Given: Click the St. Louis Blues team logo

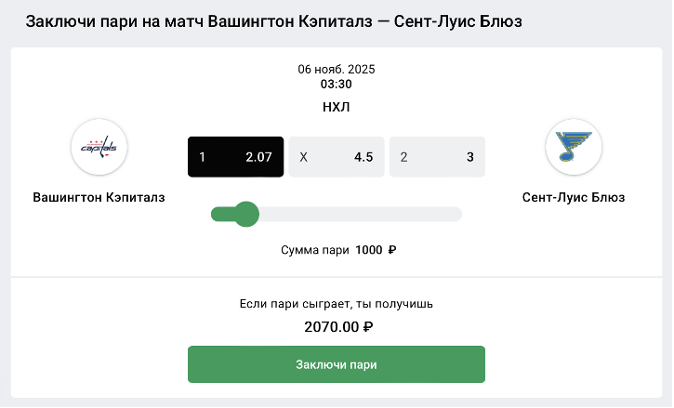Looking at the screenshot, I should click(574, 147).
